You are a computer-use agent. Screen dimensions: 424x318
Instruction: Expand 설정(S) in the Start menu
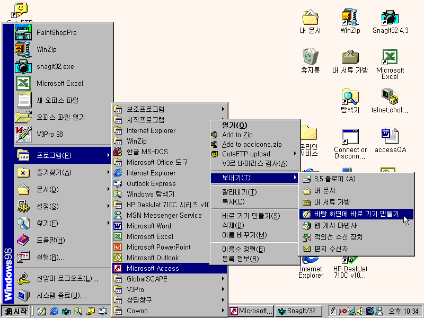point(63,206)
